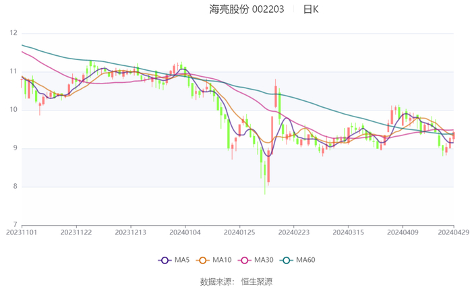Viewport: 472px width, 287px height.
Task: Click the y-axis price label 12
Action: coord(13,33)
